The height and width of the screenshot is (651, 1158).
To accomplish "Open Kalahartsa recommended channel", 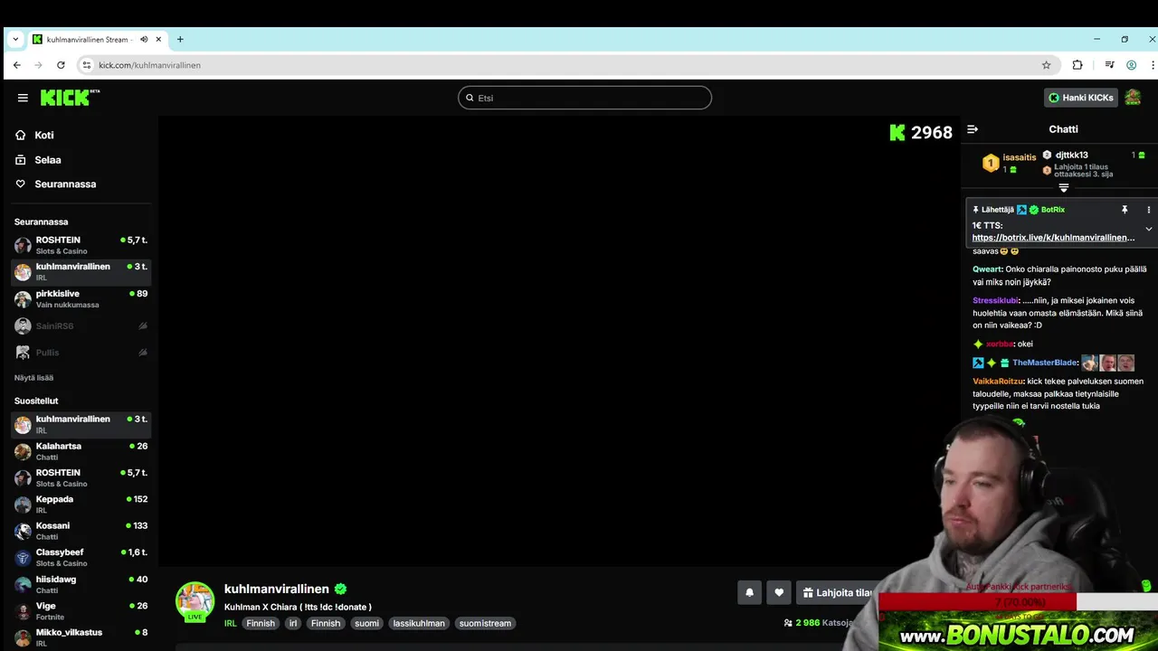I will 81,451.
